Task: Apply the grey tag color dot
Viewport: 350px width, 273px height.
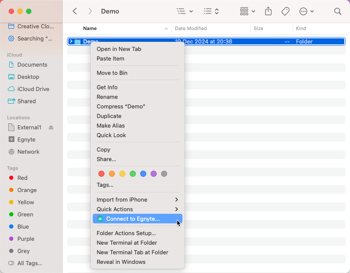Action: click(164, 174)
